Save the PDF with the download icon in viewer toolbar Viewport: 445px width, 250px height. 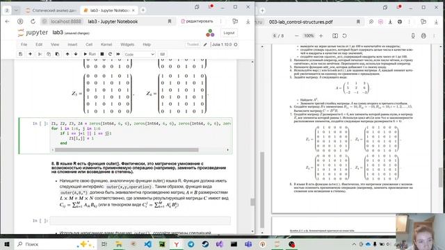(x=413, y=36)
